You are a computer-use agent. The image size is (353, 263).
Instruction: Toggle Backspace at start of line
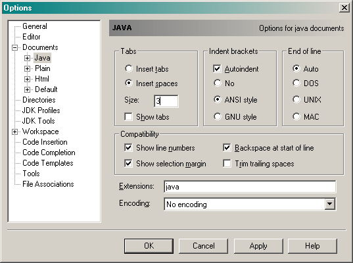click(227, 148)
